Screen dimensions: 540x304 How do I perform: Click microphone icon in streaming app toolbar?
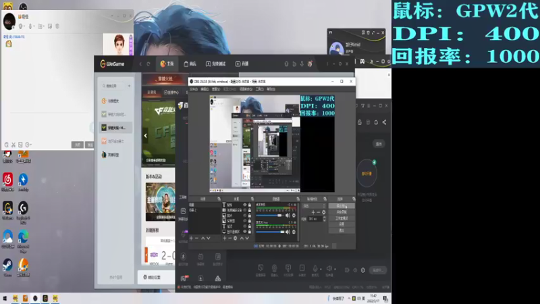pos(315,268)
